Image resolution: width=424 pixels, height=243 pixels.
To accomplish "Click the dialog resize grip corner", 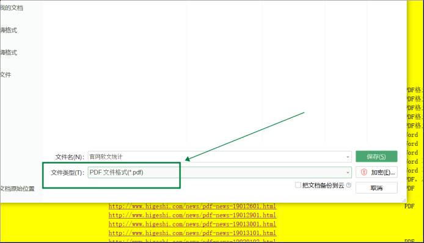I will point(404,200).
